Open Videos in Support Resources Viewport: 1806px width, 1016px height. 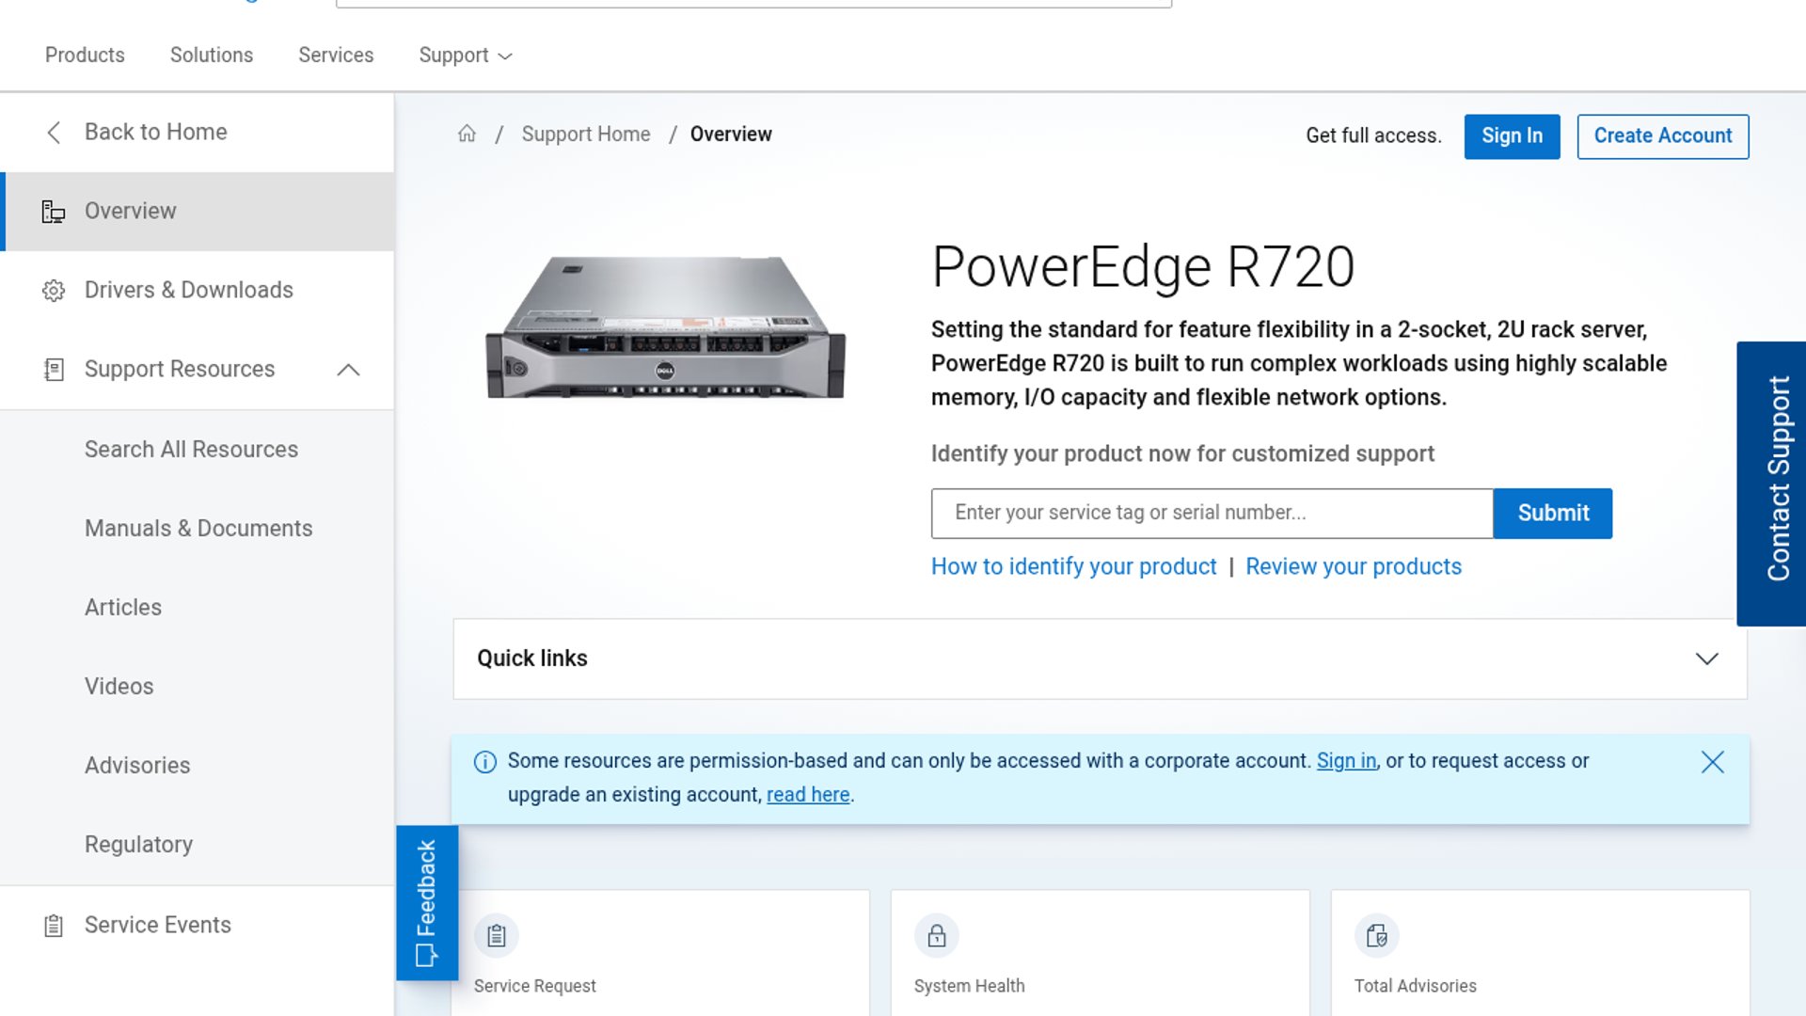tap(119, 687)
